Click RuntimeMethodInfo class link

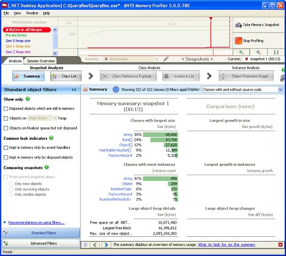[115, 199]
